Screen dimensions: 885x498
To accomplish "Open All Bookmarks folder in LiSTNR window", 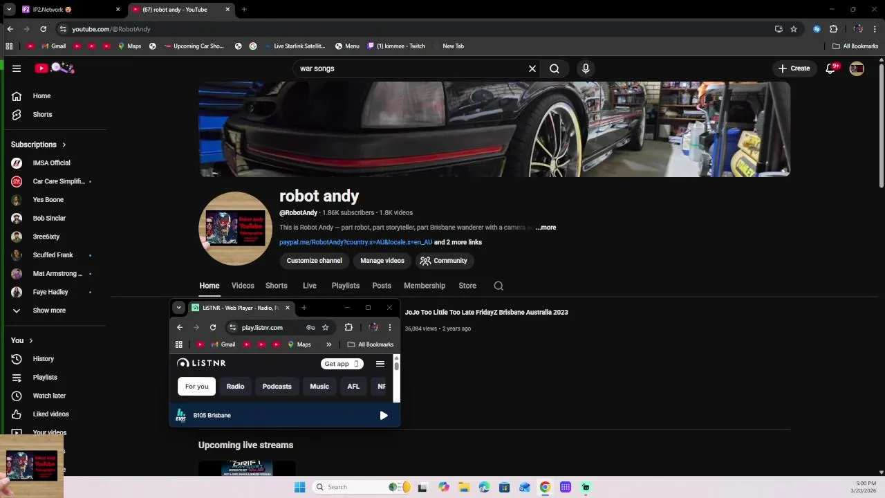I will pos(371,344).
